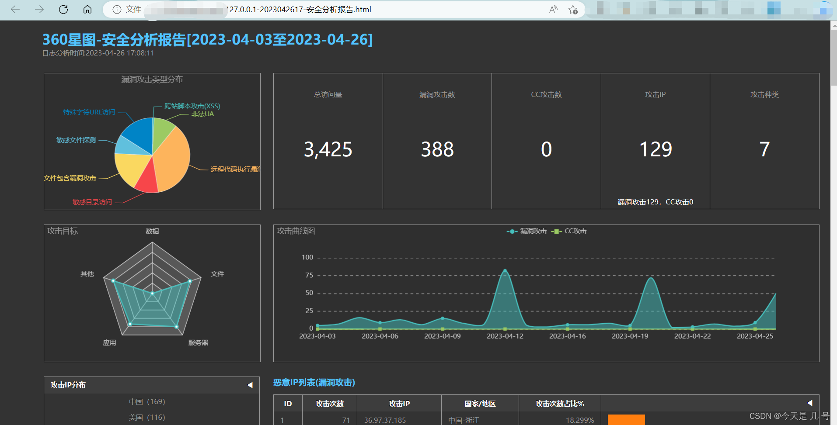Viewport: 837px width, 425px height.
Task: Reload the page with refresh icon
Action: 63,9
